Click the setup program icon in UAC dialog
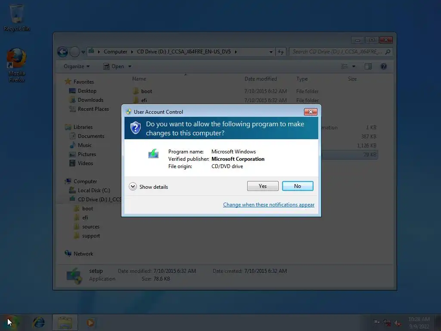Viewport: 441px width, 331px height. 153,154
